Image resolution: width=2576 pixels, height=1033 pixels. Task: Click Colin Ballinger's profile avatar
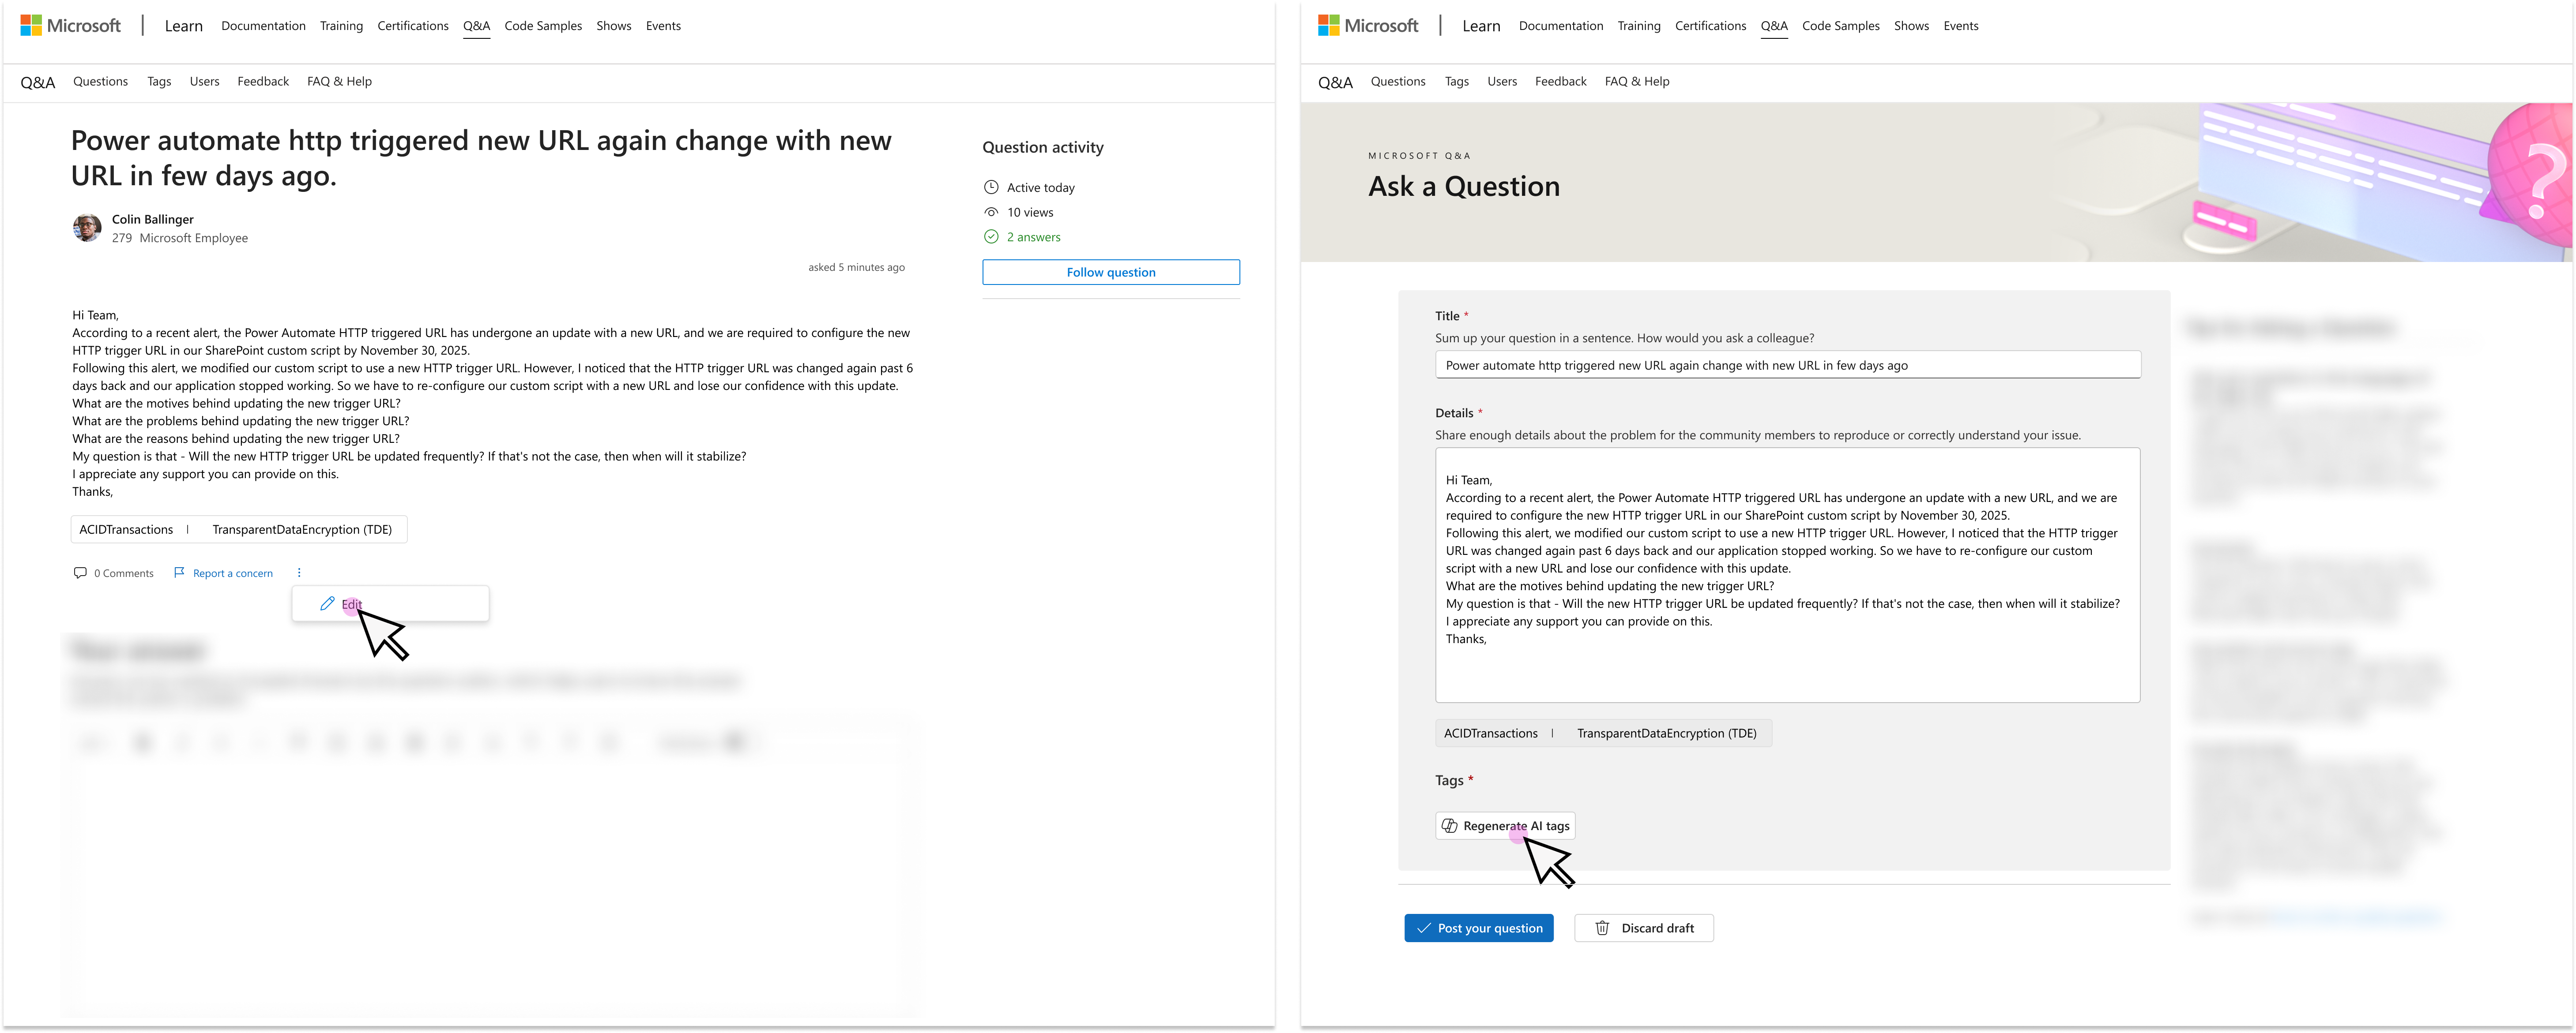click(87, 228)
